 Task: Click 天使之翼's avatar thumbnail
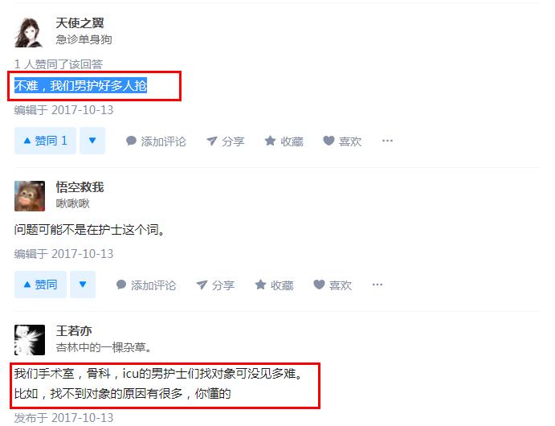pyautogui.click(x=29, y=32)
